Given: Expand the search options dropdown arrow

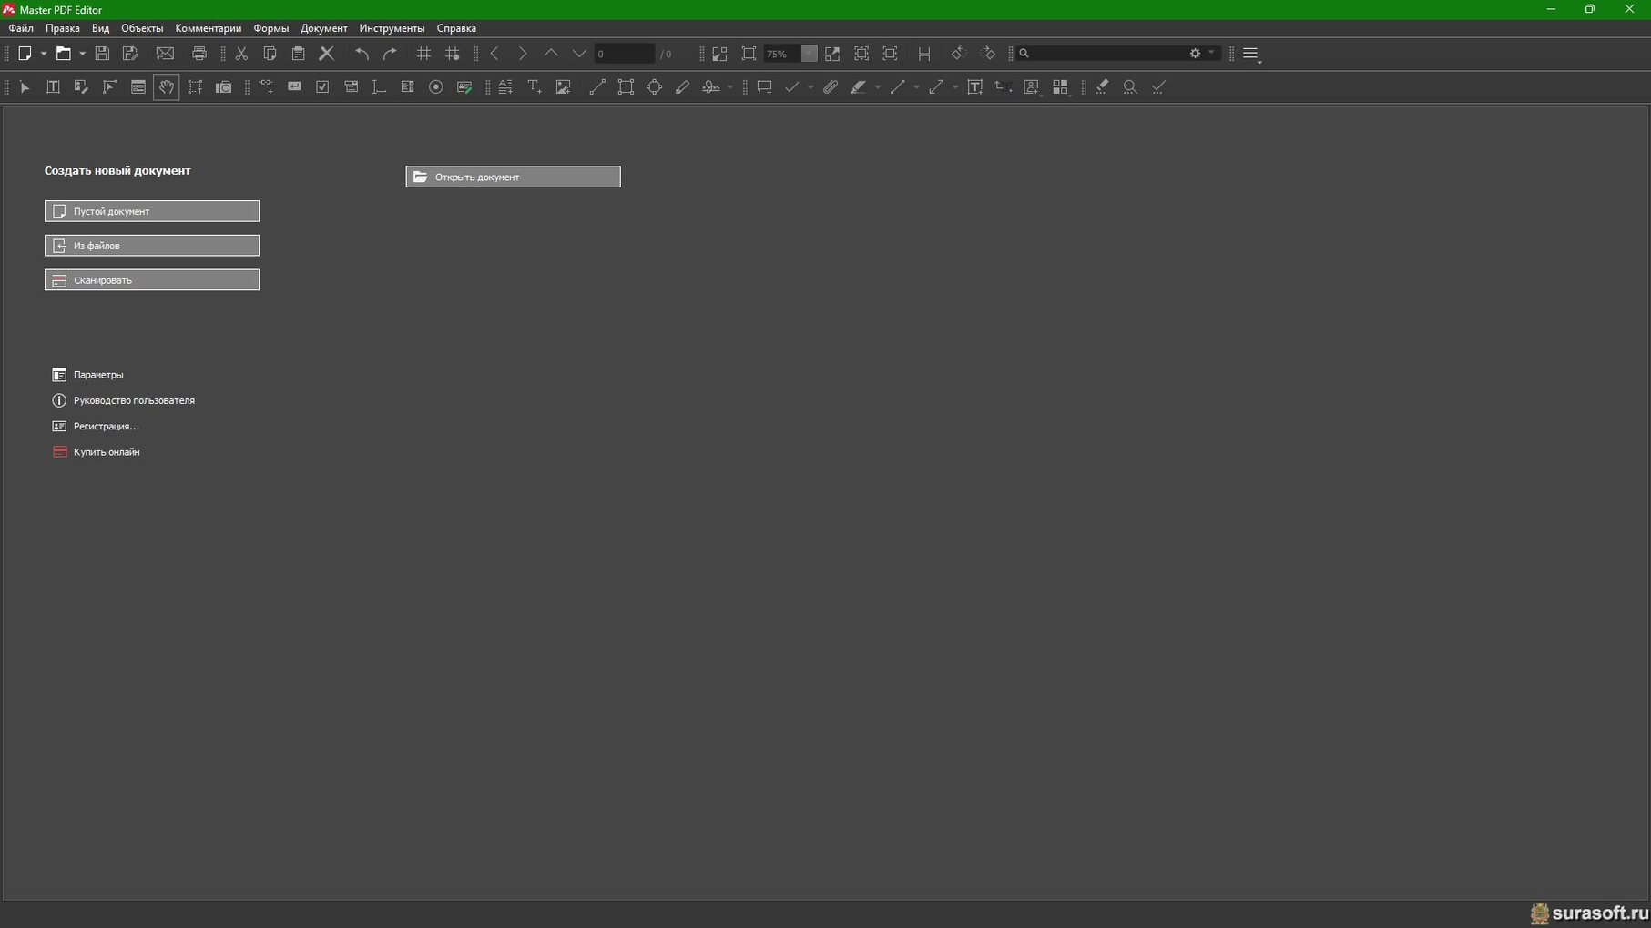Looking at the screenshot, I should click(x=1211, y=54).
